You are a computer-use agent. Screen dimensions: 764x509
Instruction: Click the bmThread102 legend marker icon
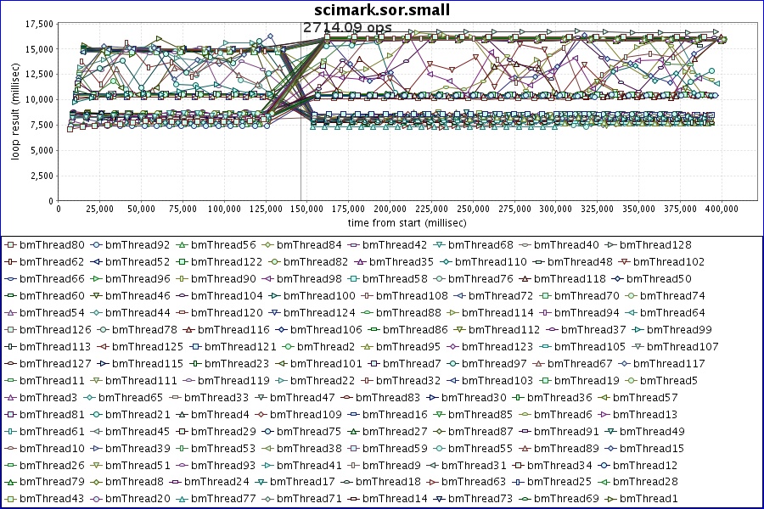[625, 262]
